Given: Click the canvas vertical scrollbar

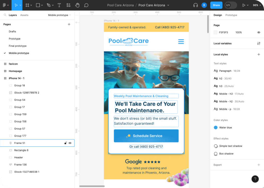Looking at the screenshot, I should pos(208,24).
